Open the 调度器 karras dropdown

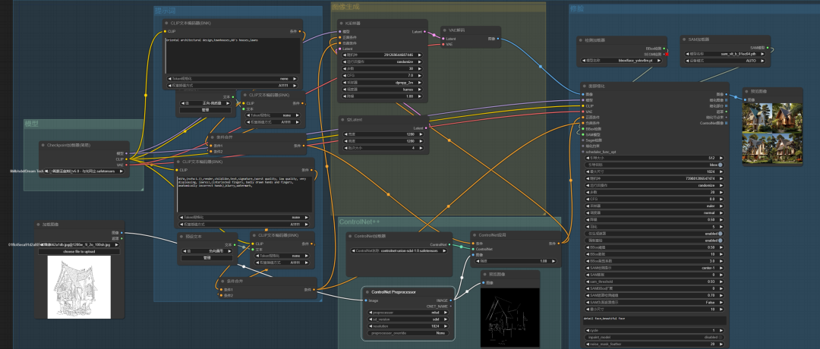pyautogui.click(x=383, y=90)
